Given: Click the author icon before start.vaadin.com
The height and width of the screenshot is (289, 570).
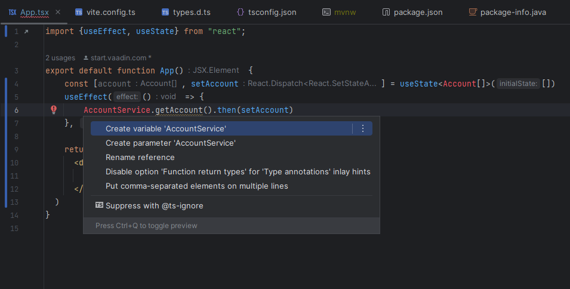Looking at the screenshot, I should (x=86, y=58).
